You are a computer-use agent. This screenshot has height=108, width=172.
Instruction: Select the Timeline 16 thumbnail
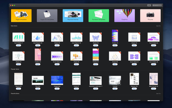[115, 36]
